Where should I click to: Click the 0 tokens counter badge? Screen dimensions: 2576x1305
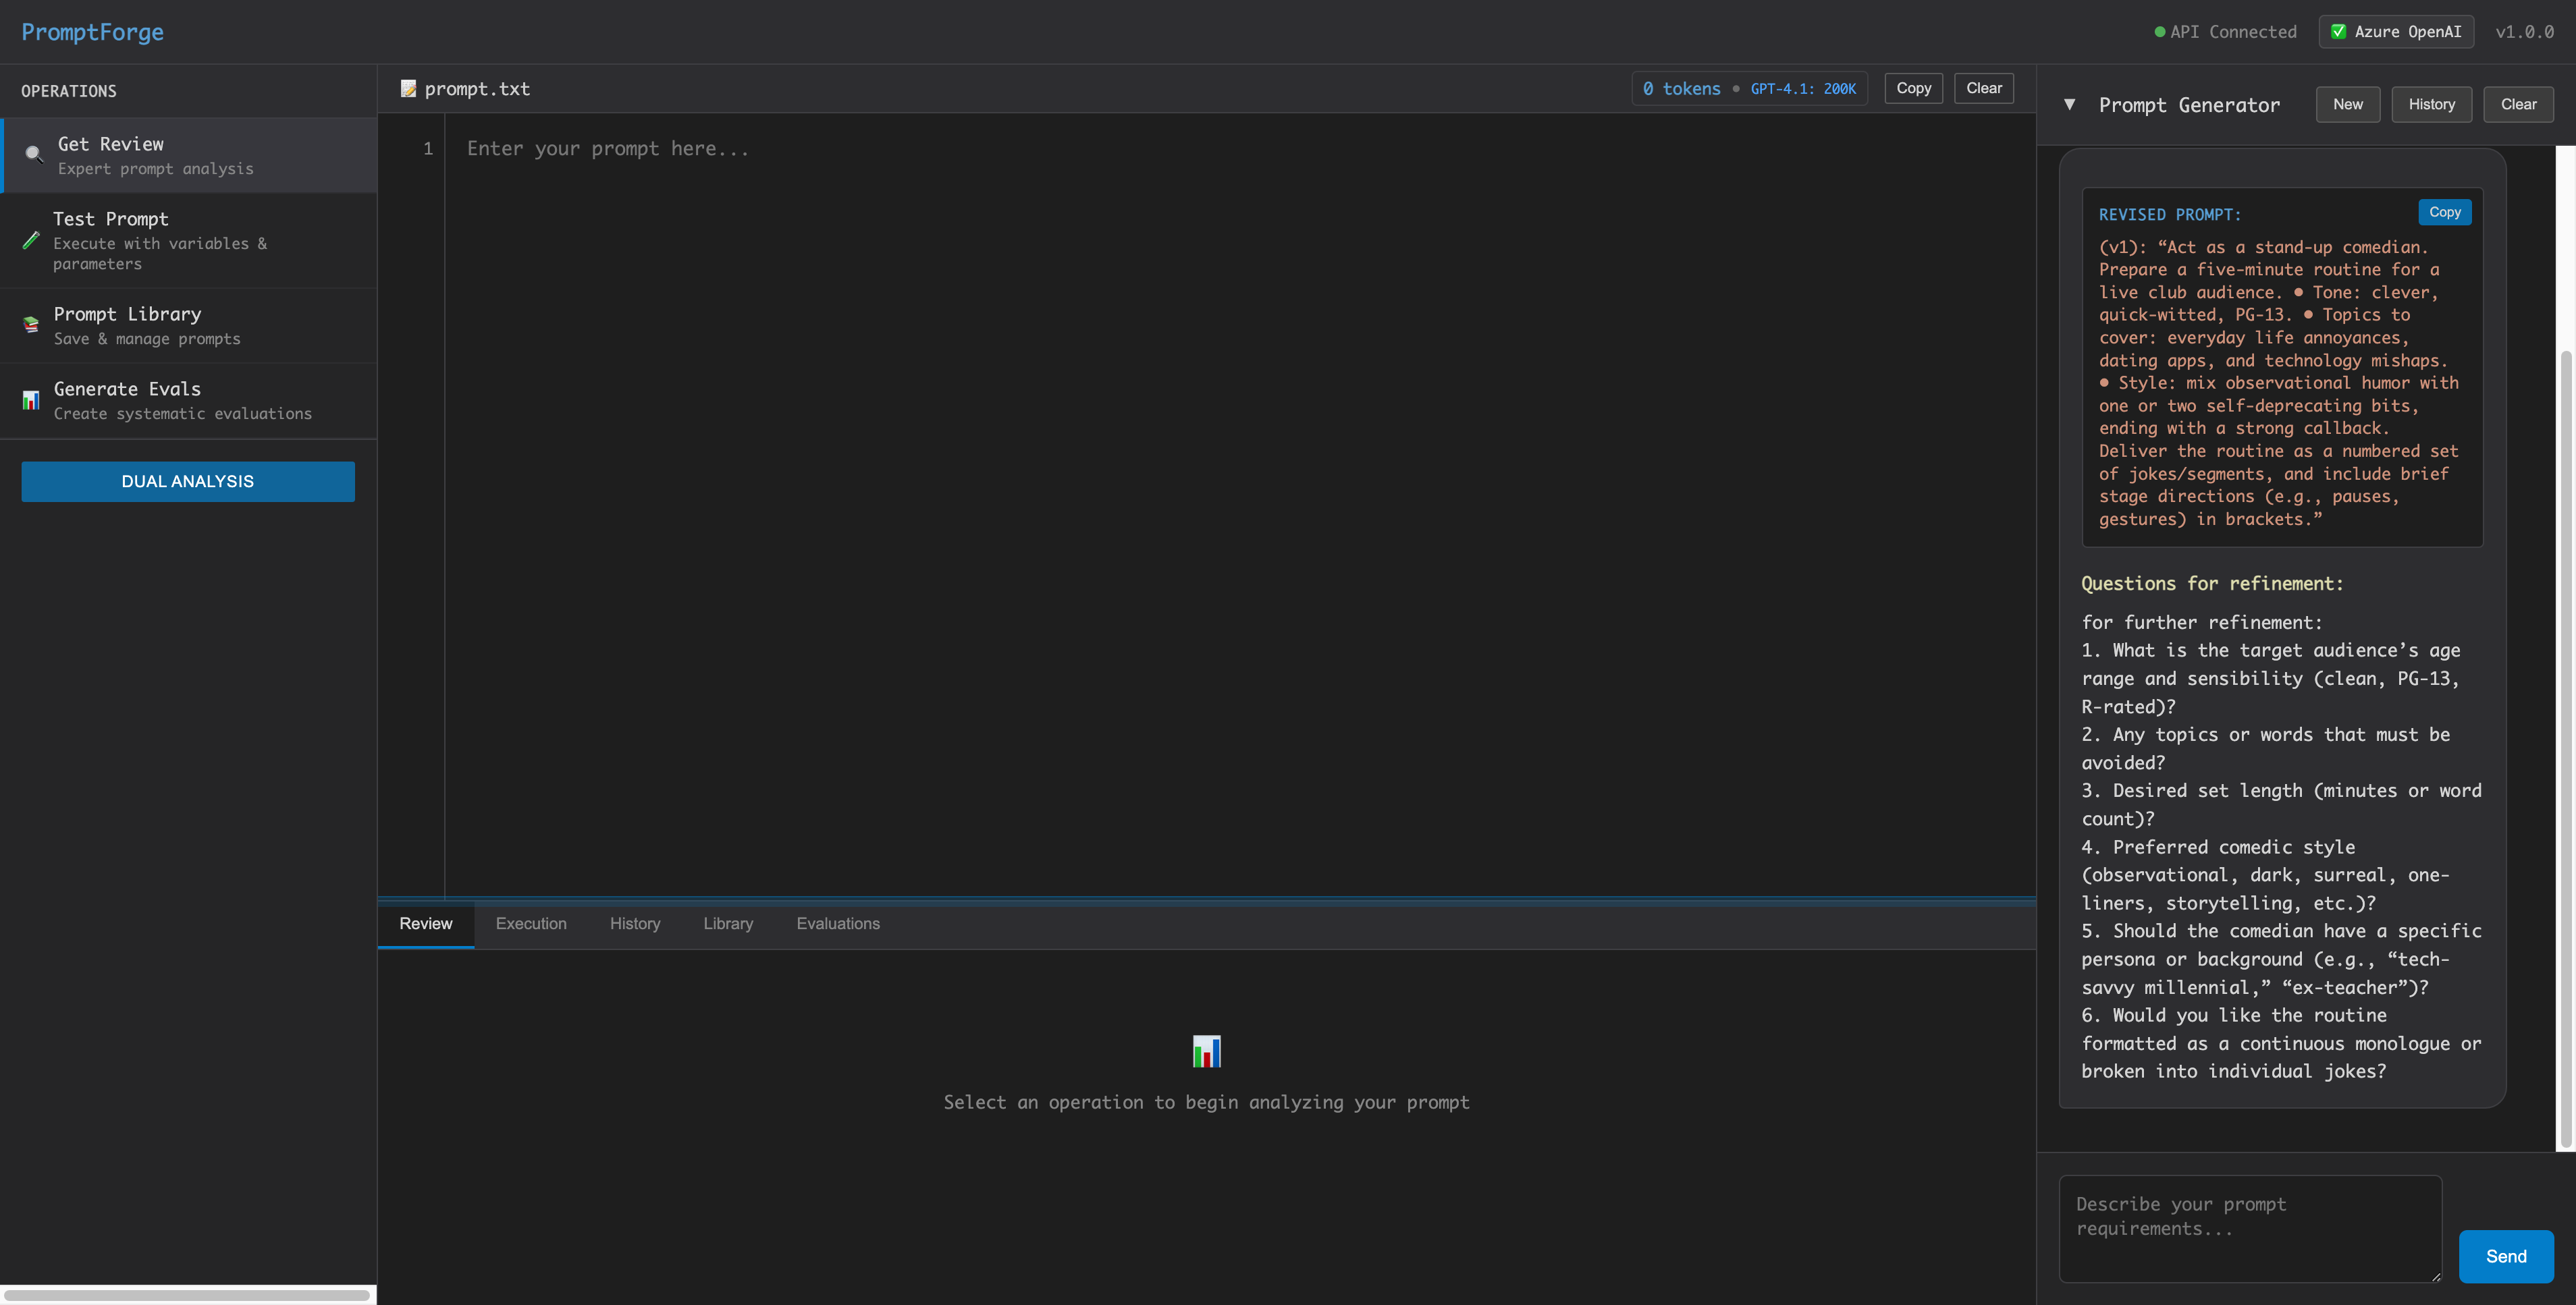tap(1681, 89)
